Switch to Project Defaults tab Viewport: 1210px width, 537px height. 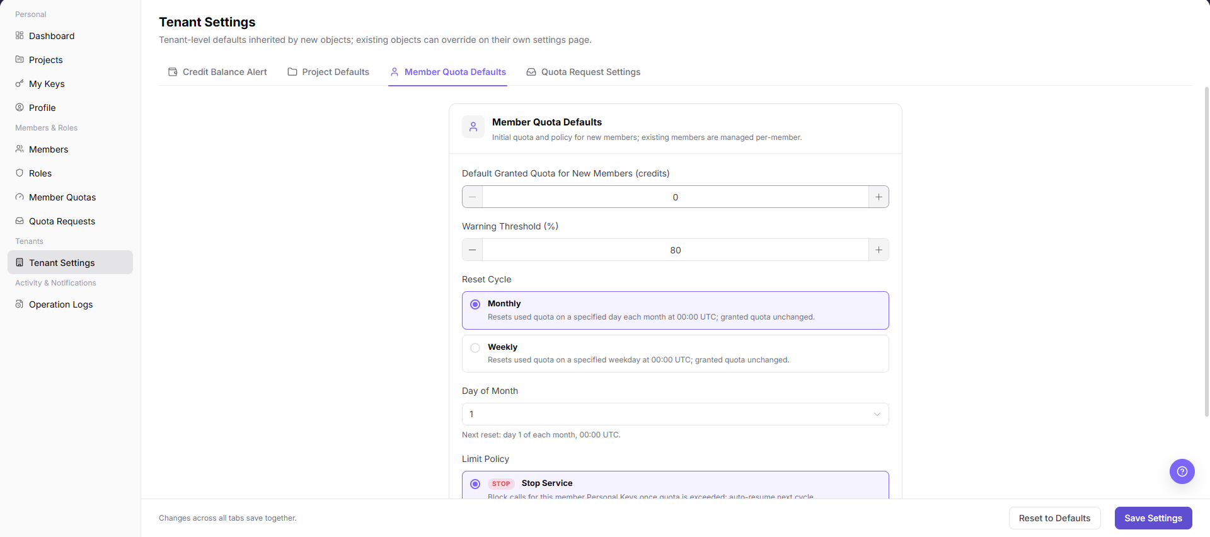pyautogui.click(x=328, y=72)
